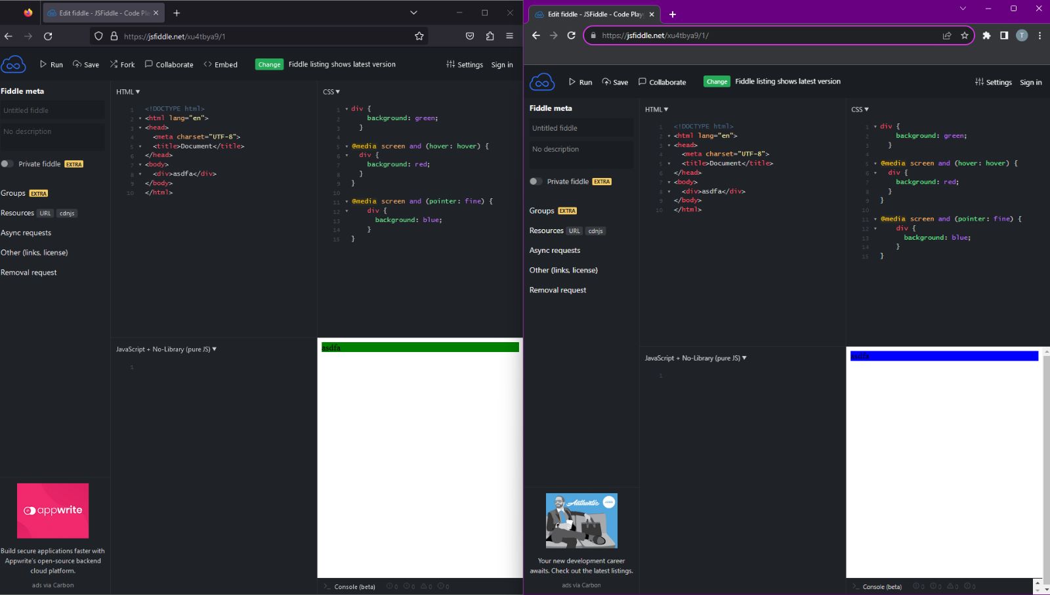Click the green Change badge in Chrome window

coord(717,81)
